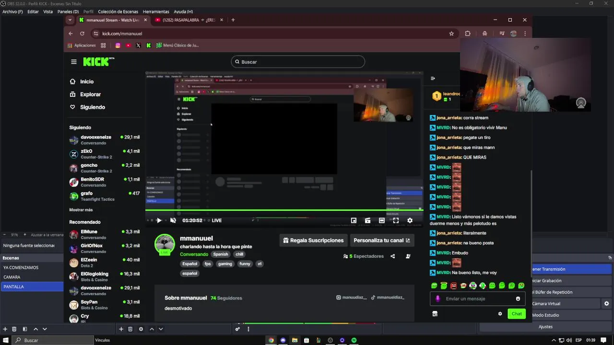Open Spotify from the Windows taskbar
The width and height of the screenshot is (614, 345).
[354, 340]
